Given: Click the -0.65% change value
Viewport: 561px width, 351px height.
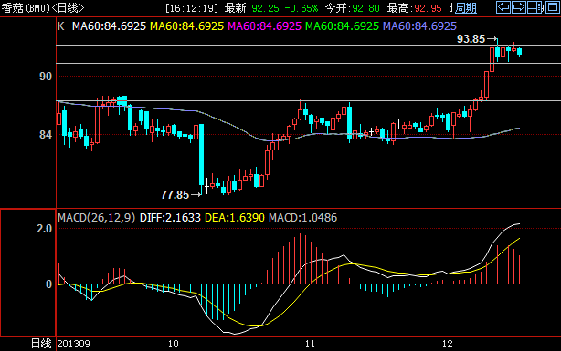Looking at the screenshot, I should [x=302, y=8].
